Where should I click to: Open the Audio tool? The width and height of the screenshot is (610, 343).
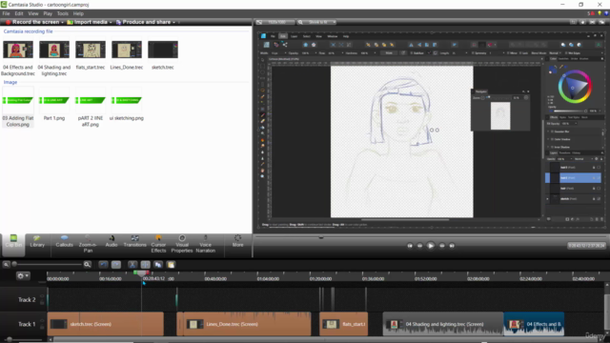coord(112,241)
